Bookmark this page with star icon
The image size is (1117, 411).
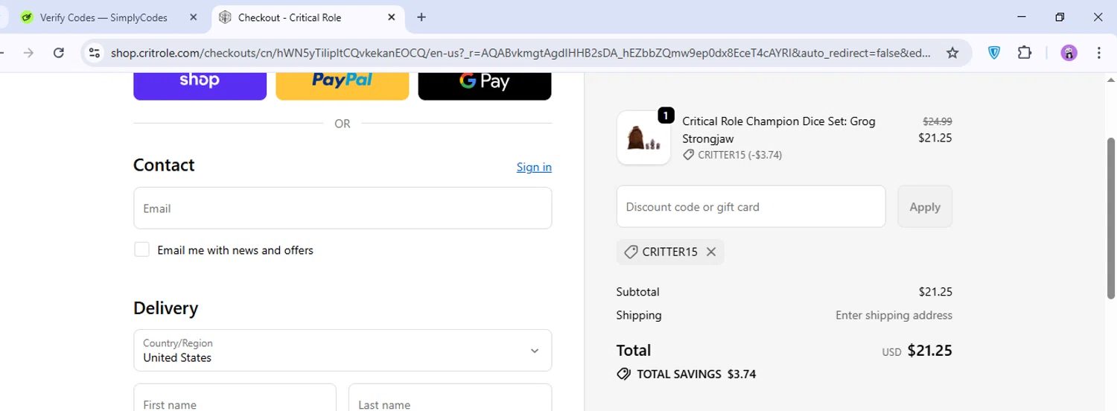(952, 53)
